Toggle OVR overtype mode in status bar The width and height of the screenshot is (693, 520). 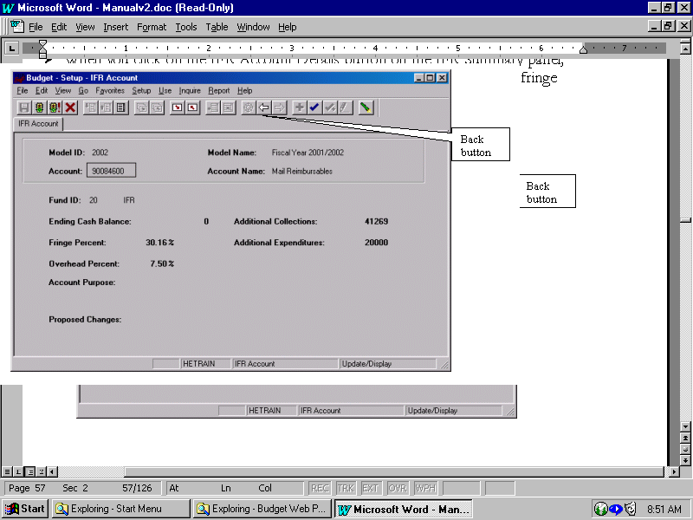click(x=397, y=489)
